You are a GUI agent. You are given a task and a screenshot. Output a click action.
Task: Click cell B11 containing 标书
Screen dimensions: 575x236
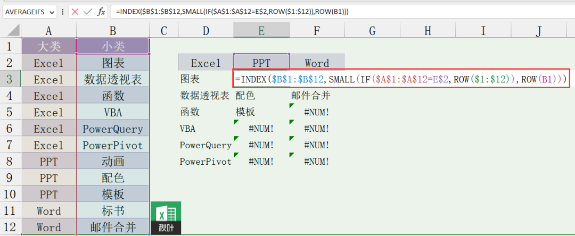(113, 211)
